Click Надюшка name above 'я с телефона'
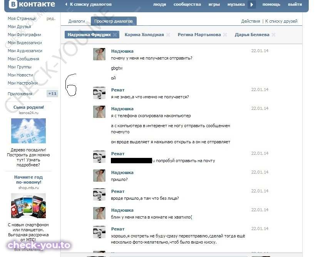Screen dimensions: 328x257 point(122,109)
